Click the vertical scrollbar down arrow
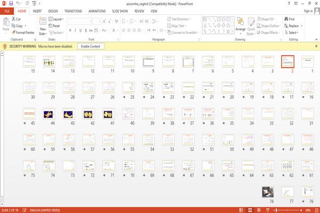320x213 pixels. [2, 204]
